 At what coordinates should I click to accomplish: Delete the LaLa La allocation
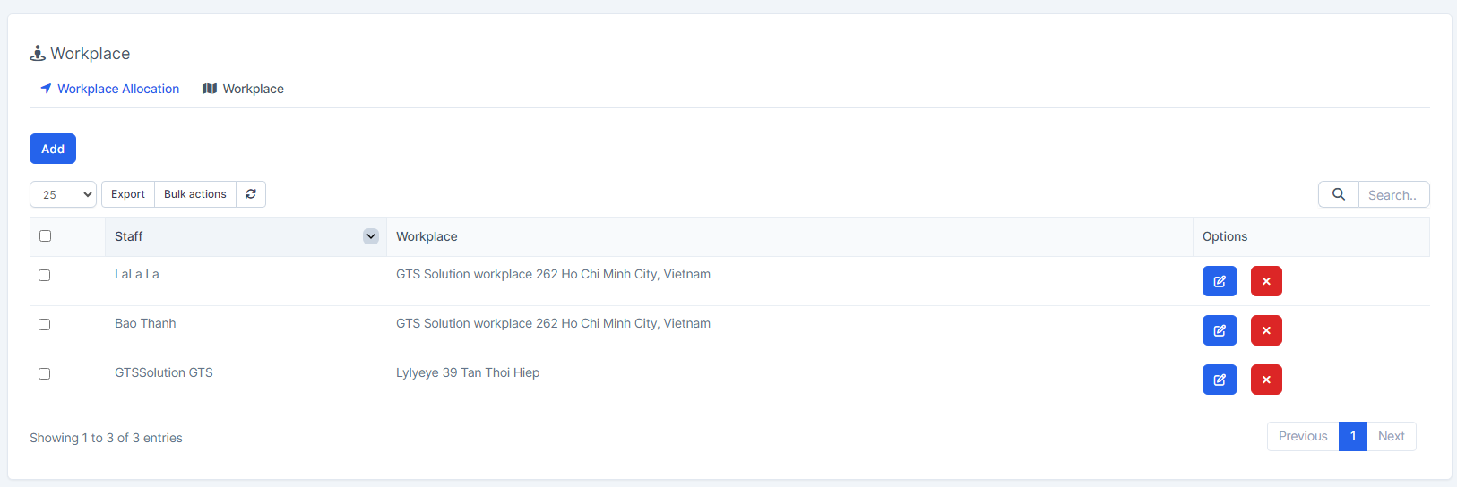(1266, 281)
